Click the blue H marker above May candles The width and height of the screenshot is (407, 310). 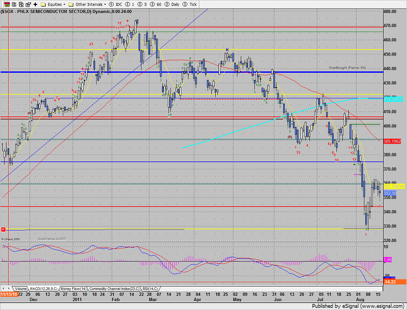[227, 49]
